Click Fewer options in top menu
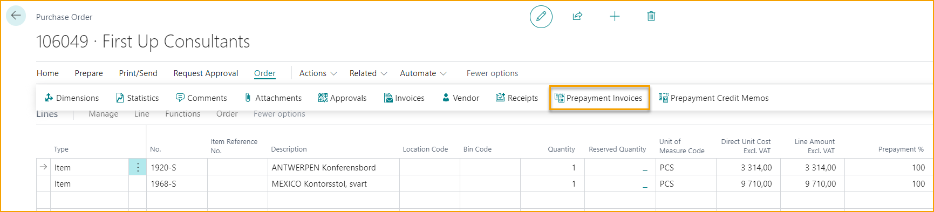Image resolution: width=934 pixels, height=212 pixels. (492, 73)
